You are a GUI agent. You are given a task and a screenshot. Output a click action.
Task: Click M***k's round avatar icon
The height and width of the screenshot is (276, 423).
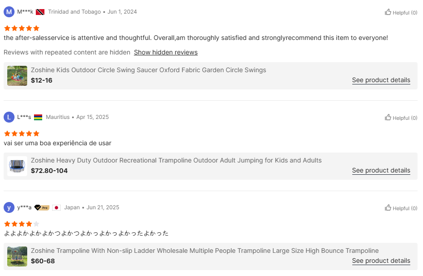click(x=9, y=12)
